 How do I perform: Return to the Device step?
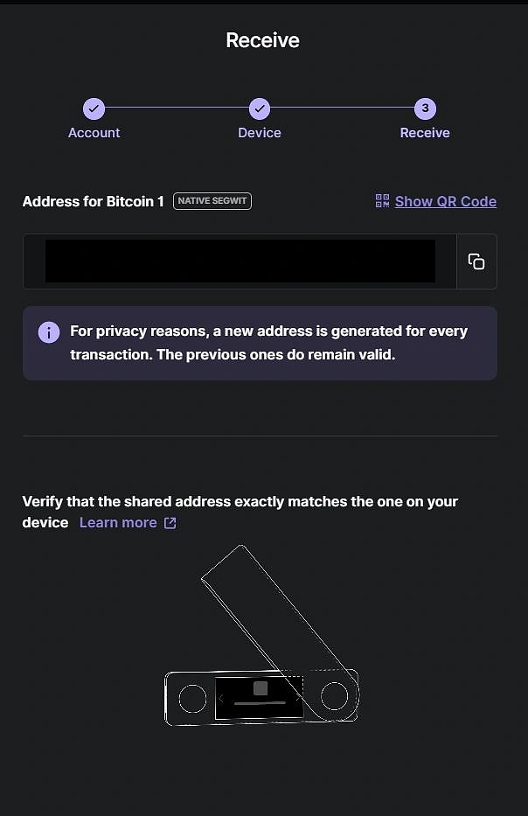259,132
